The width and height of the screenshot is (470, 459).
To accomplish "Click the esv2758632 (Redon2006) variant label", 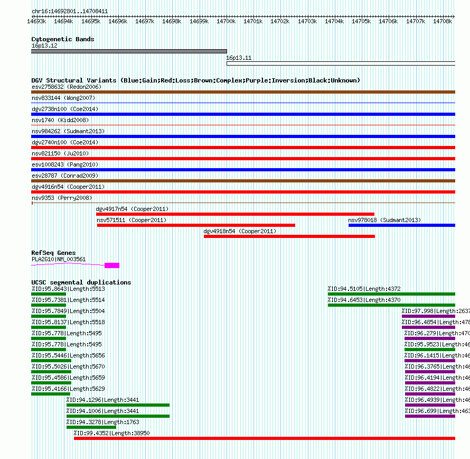I will click(67, 87).
